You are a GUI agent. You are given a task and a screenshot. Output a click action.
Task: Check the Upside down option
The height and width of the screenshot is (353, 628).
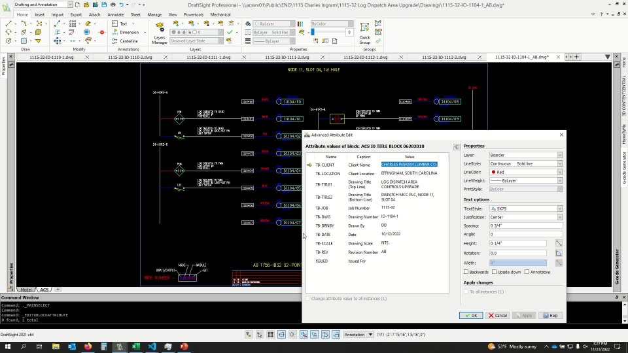495,272
